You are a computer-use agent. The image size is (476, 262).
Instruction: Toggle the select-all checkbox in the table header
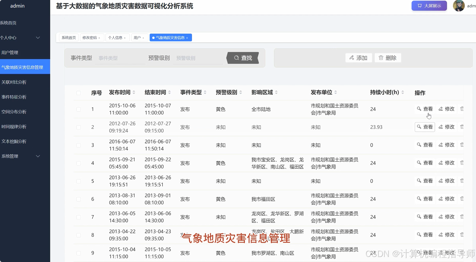[79, 93]
